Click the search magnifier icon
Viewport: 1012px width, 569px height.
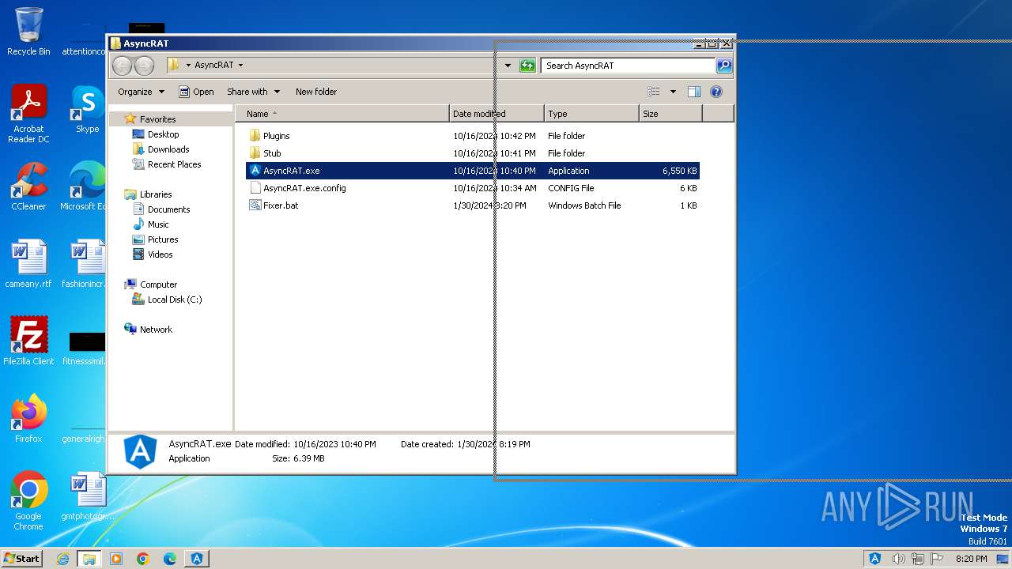click(x=724, y=66)
